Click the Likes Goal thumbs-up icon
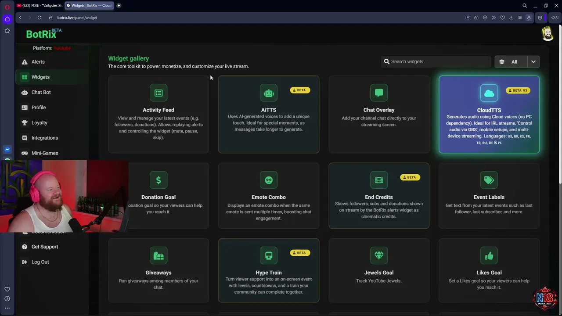This screenshot has height=316, width=562. (x=489, y=255)
